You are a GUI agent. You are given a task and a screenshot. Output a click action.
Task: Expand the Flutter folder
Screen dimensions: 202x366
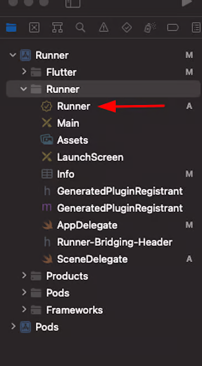click(24, 72)
